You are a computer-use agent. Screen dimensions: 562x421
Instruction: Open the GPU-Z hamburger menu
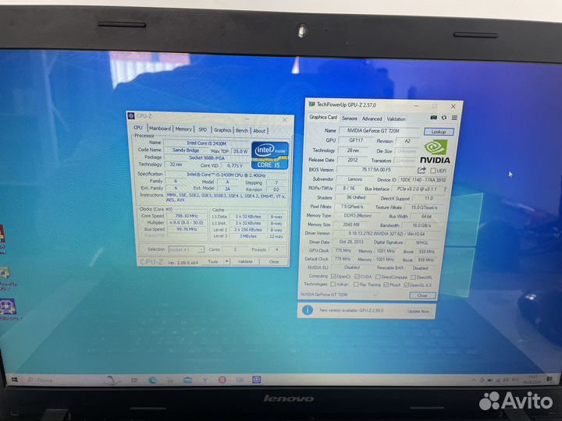tap(454, 118)
